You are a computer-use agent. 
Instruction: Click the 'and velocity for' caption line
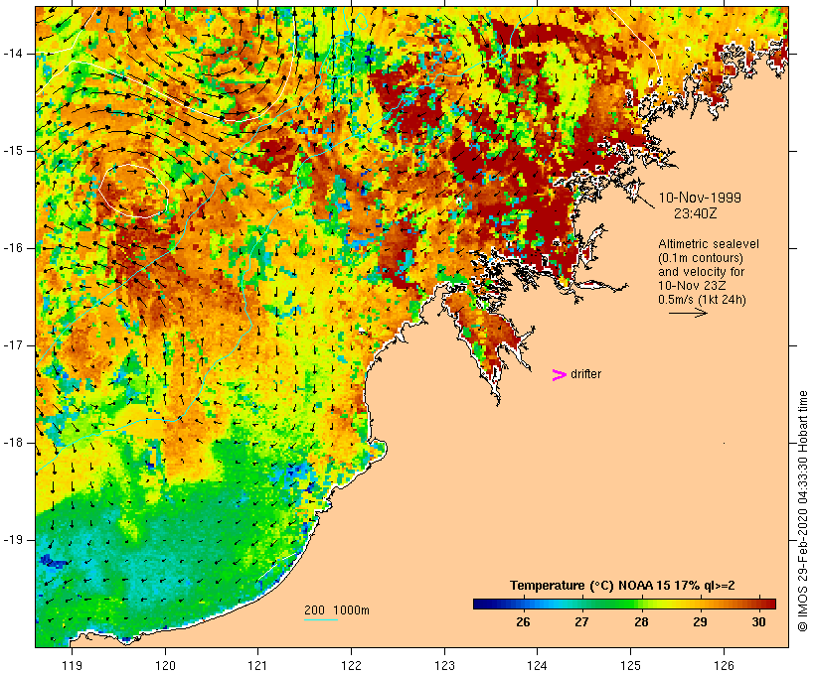[701, 272]
